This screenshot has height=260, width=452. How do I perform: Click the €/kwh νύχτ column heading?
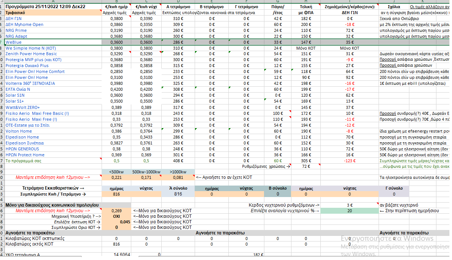coord(146,7)
